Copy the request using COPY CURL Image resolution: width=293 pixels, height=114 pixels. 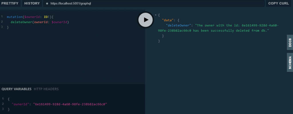tap(278, 3)
